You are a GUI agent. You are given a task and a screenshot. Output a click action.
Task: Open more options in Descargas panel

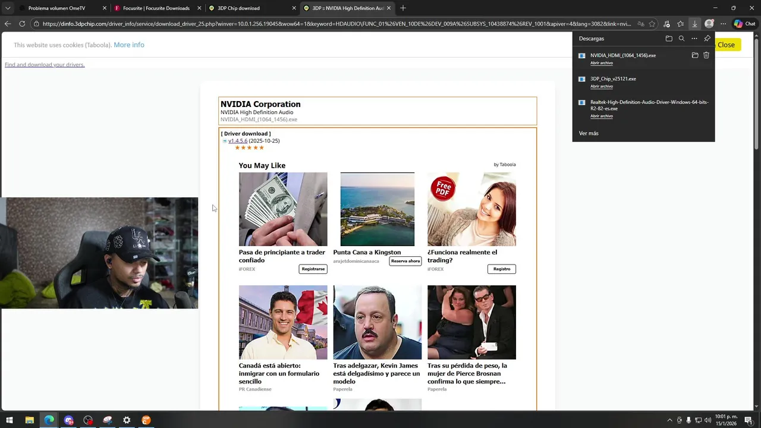click(694, 39)
